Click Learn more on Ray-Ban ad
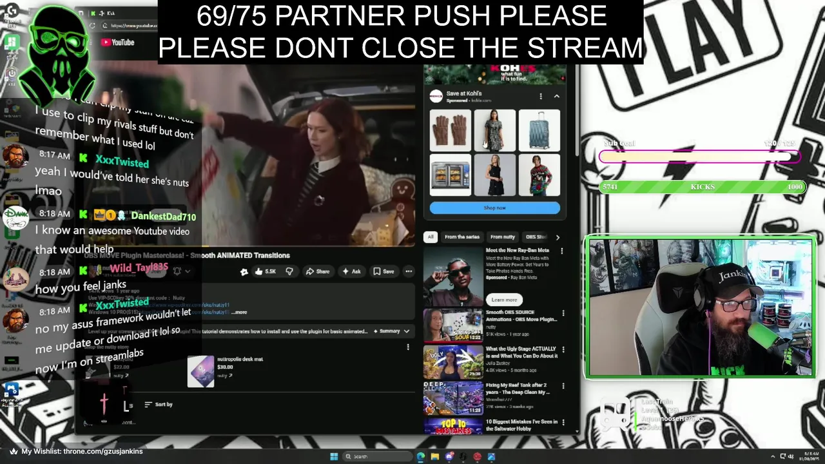The image size is (825, 464). pyautogui.click(x=504, y=300)
